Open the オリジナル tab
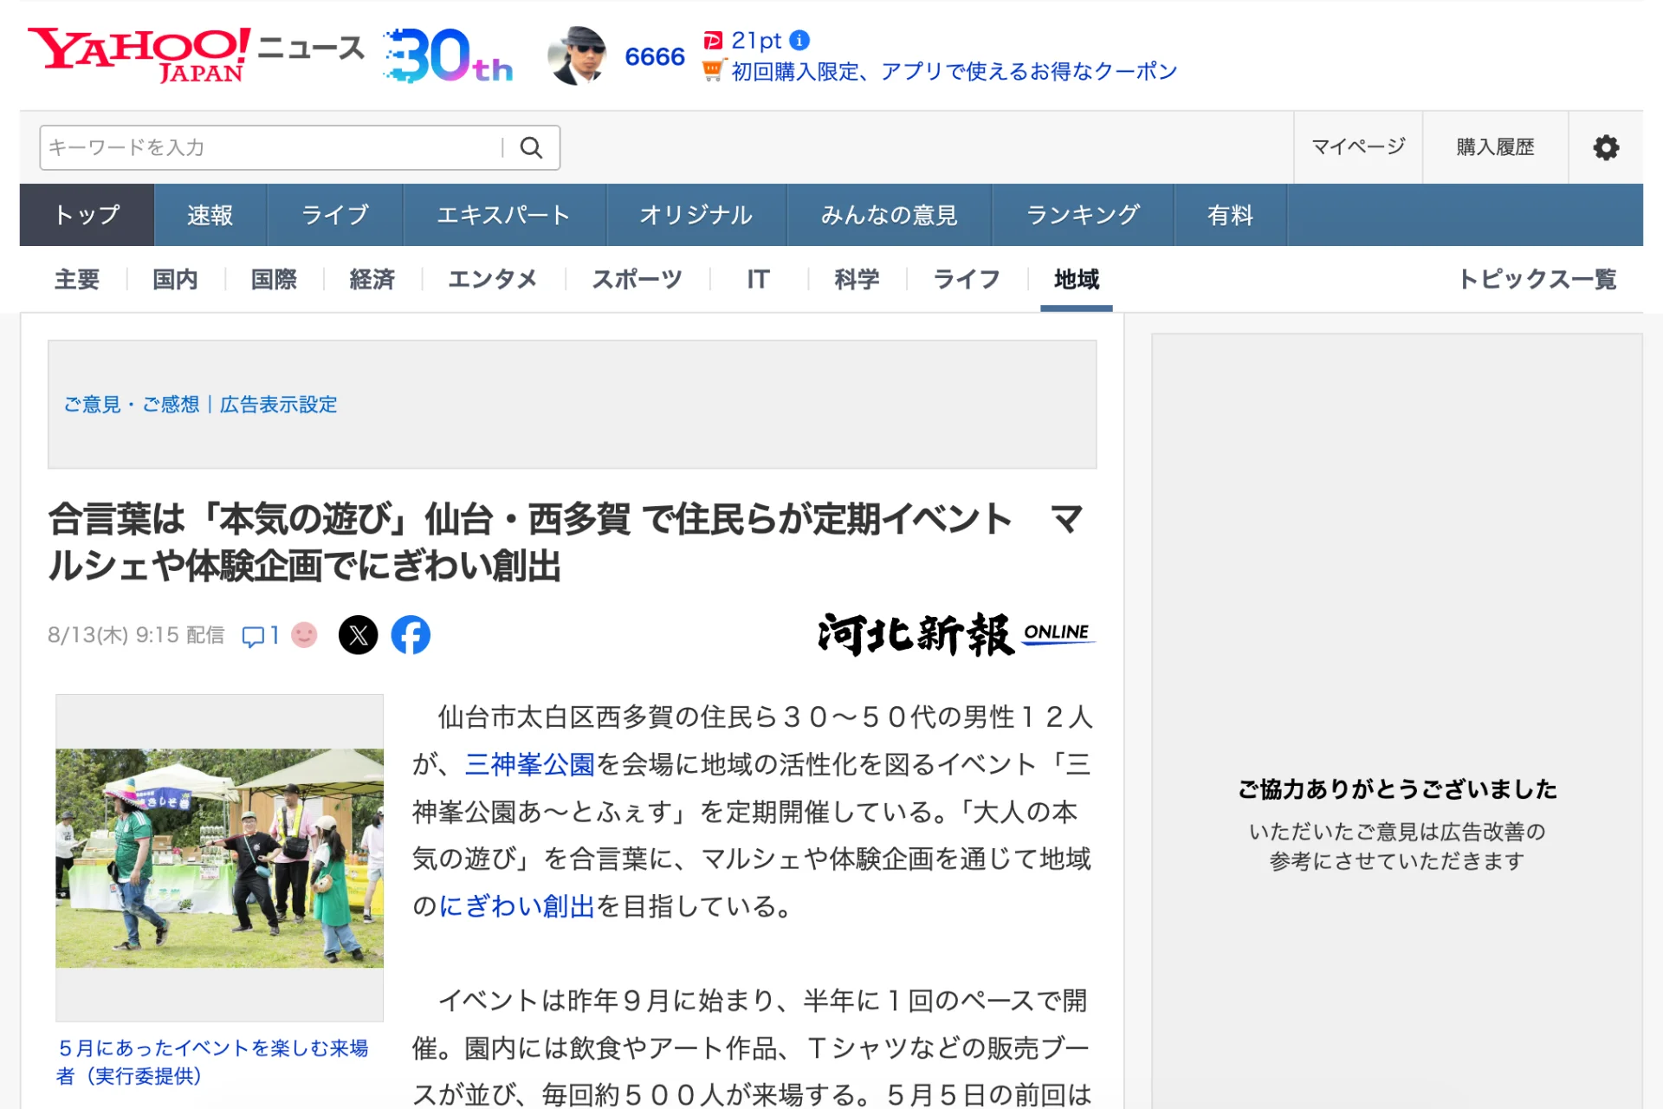Image resolution: width=1663 pixels, height=1109 pixels. pyautogui.click(x=696, y=215)
